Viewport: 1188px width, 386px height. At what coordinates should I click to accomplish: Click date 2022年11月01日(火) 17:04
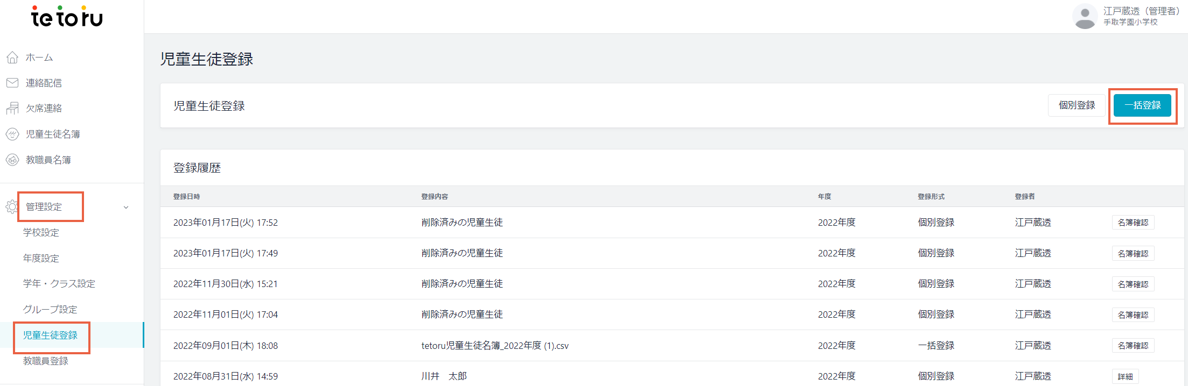click(226, 314)
